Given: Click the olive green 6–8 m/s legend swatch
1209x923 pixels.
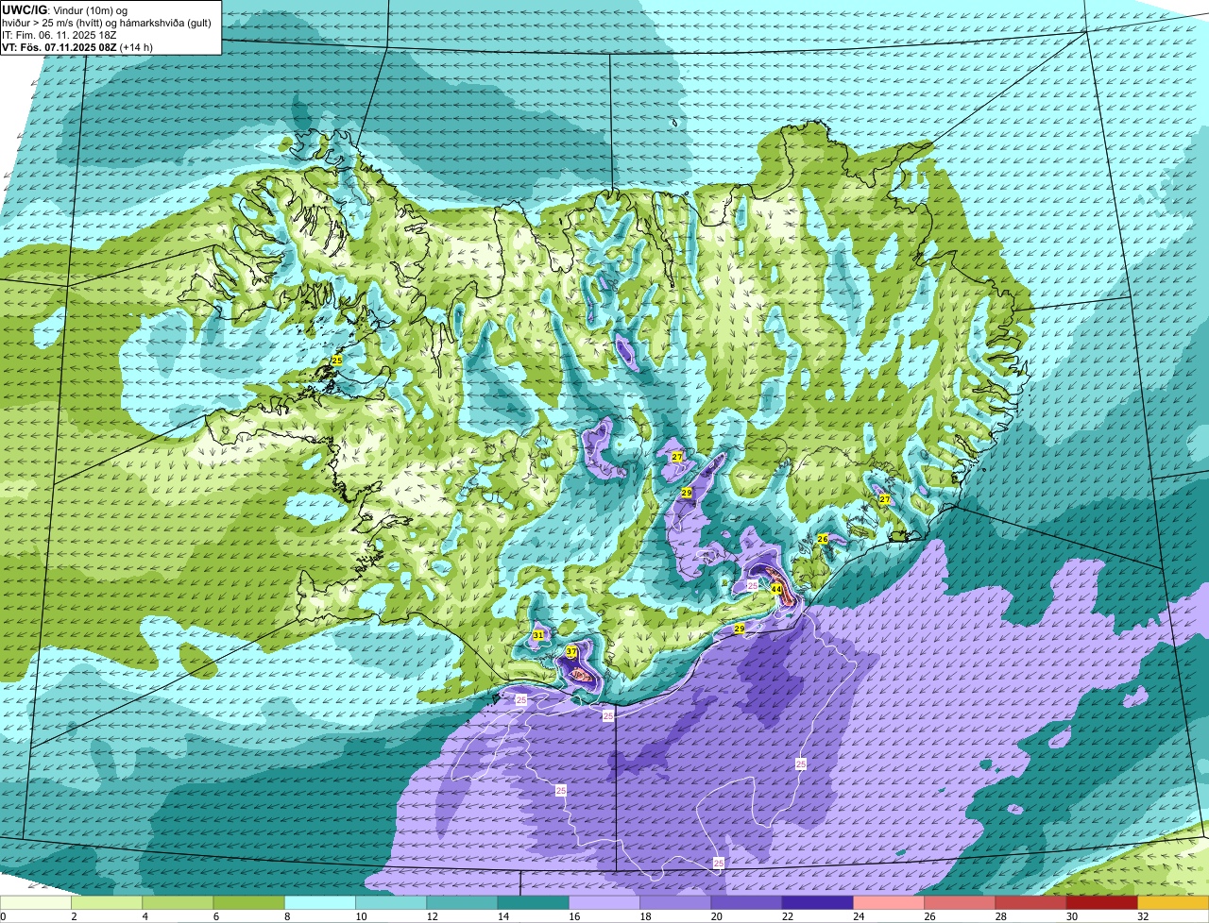Looking at the screenshot, I should pyautogui.click(x=248, y=903).
